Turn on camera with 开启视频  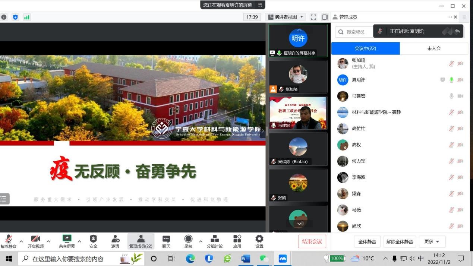coord(35,239)
